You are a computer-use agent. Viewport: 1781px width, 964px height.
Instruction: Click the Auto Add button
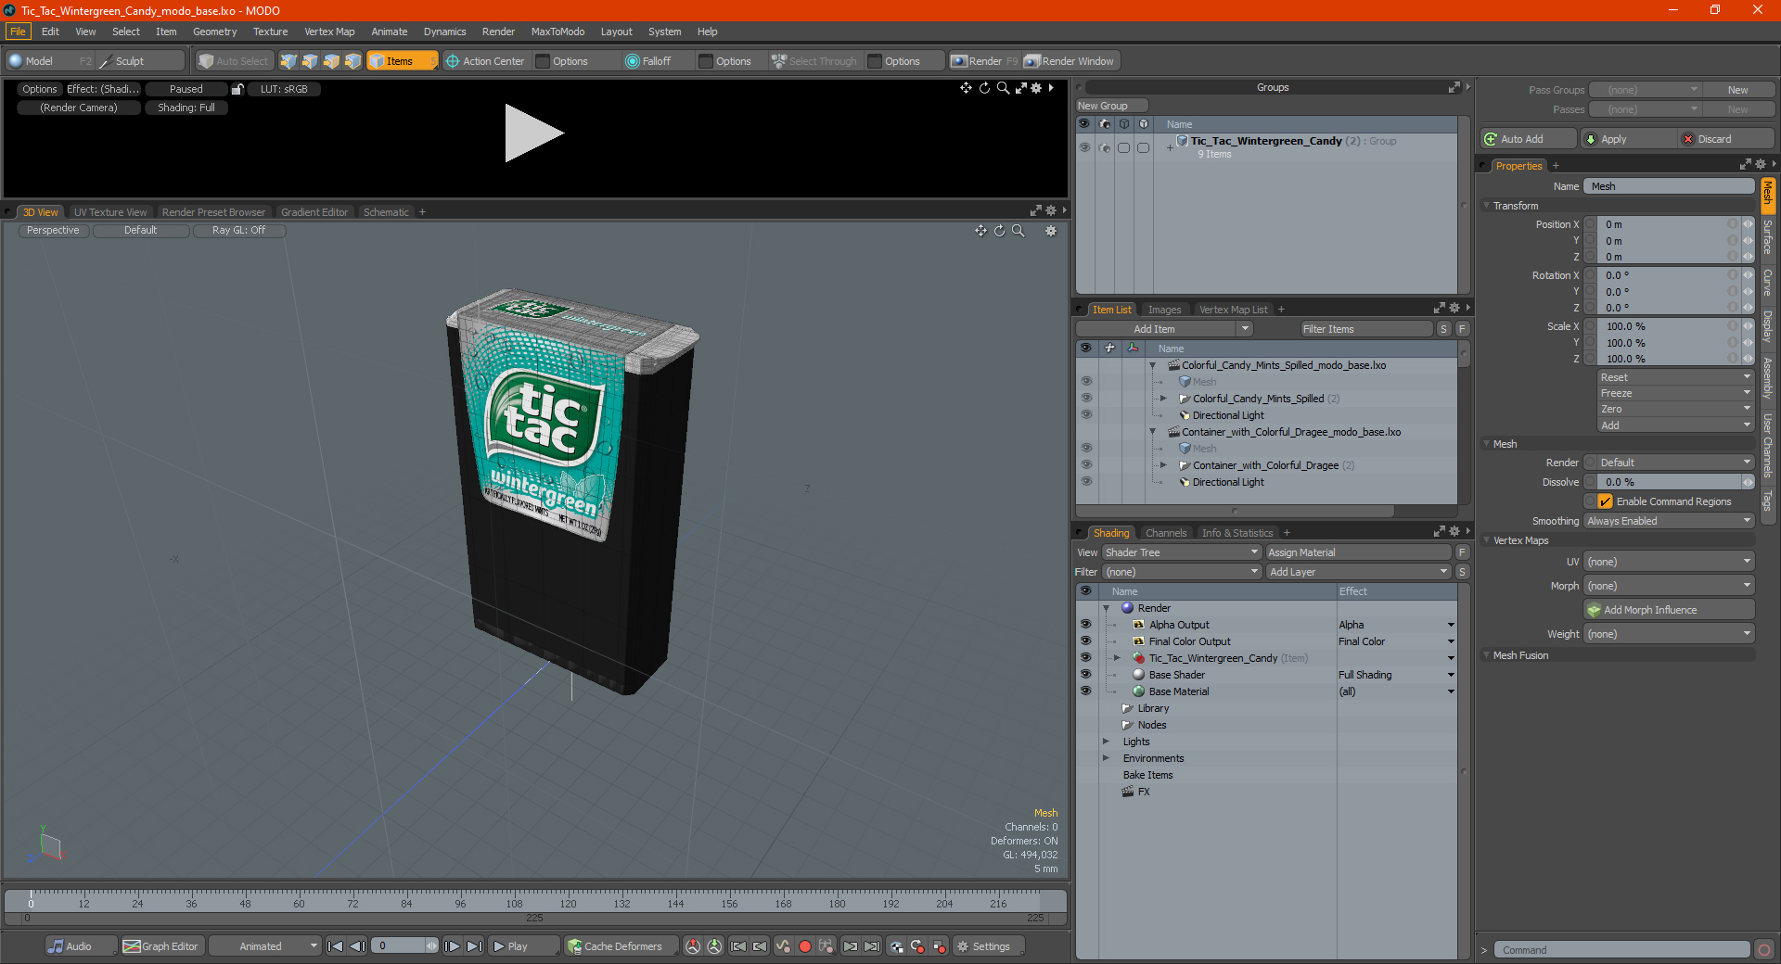click(1529, 139)
